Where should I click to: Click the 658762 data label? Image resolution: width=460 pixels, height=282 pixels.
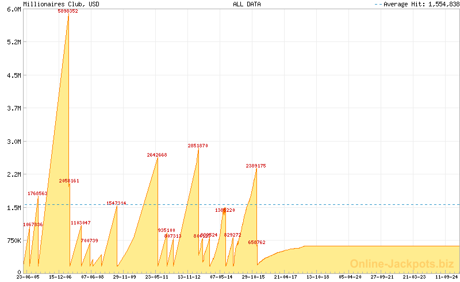pyautogui.click(x=256, y=242)
